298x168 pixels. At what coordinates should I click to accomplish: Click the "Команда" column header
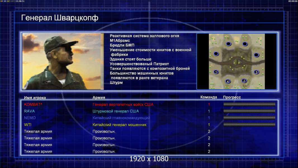209,97
